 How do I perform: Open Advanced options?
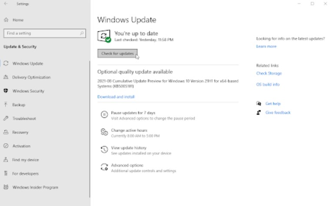pyautogui.click(x=127, y=165)
